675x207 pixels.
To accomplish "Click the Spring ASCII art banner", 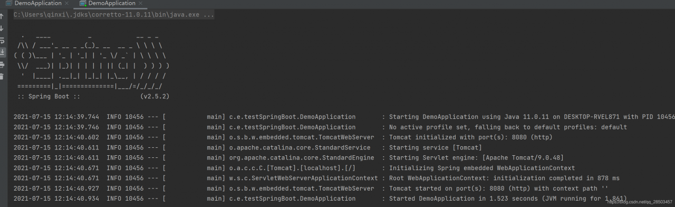I will [x=92, y=62].
